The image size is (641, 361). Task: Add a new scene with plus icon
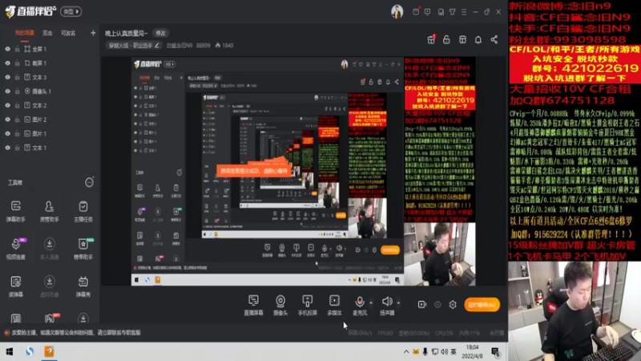point(93,33)
